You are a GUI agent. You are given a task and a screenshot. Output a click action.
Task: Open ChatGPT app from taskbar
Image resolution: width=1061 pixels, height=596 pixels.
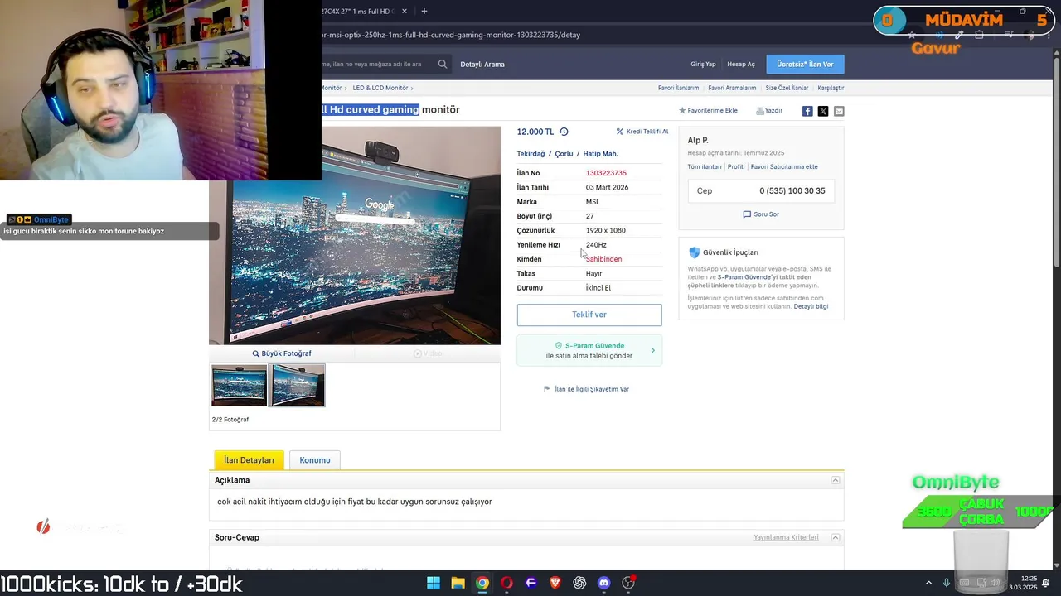[x=579, y=583]
